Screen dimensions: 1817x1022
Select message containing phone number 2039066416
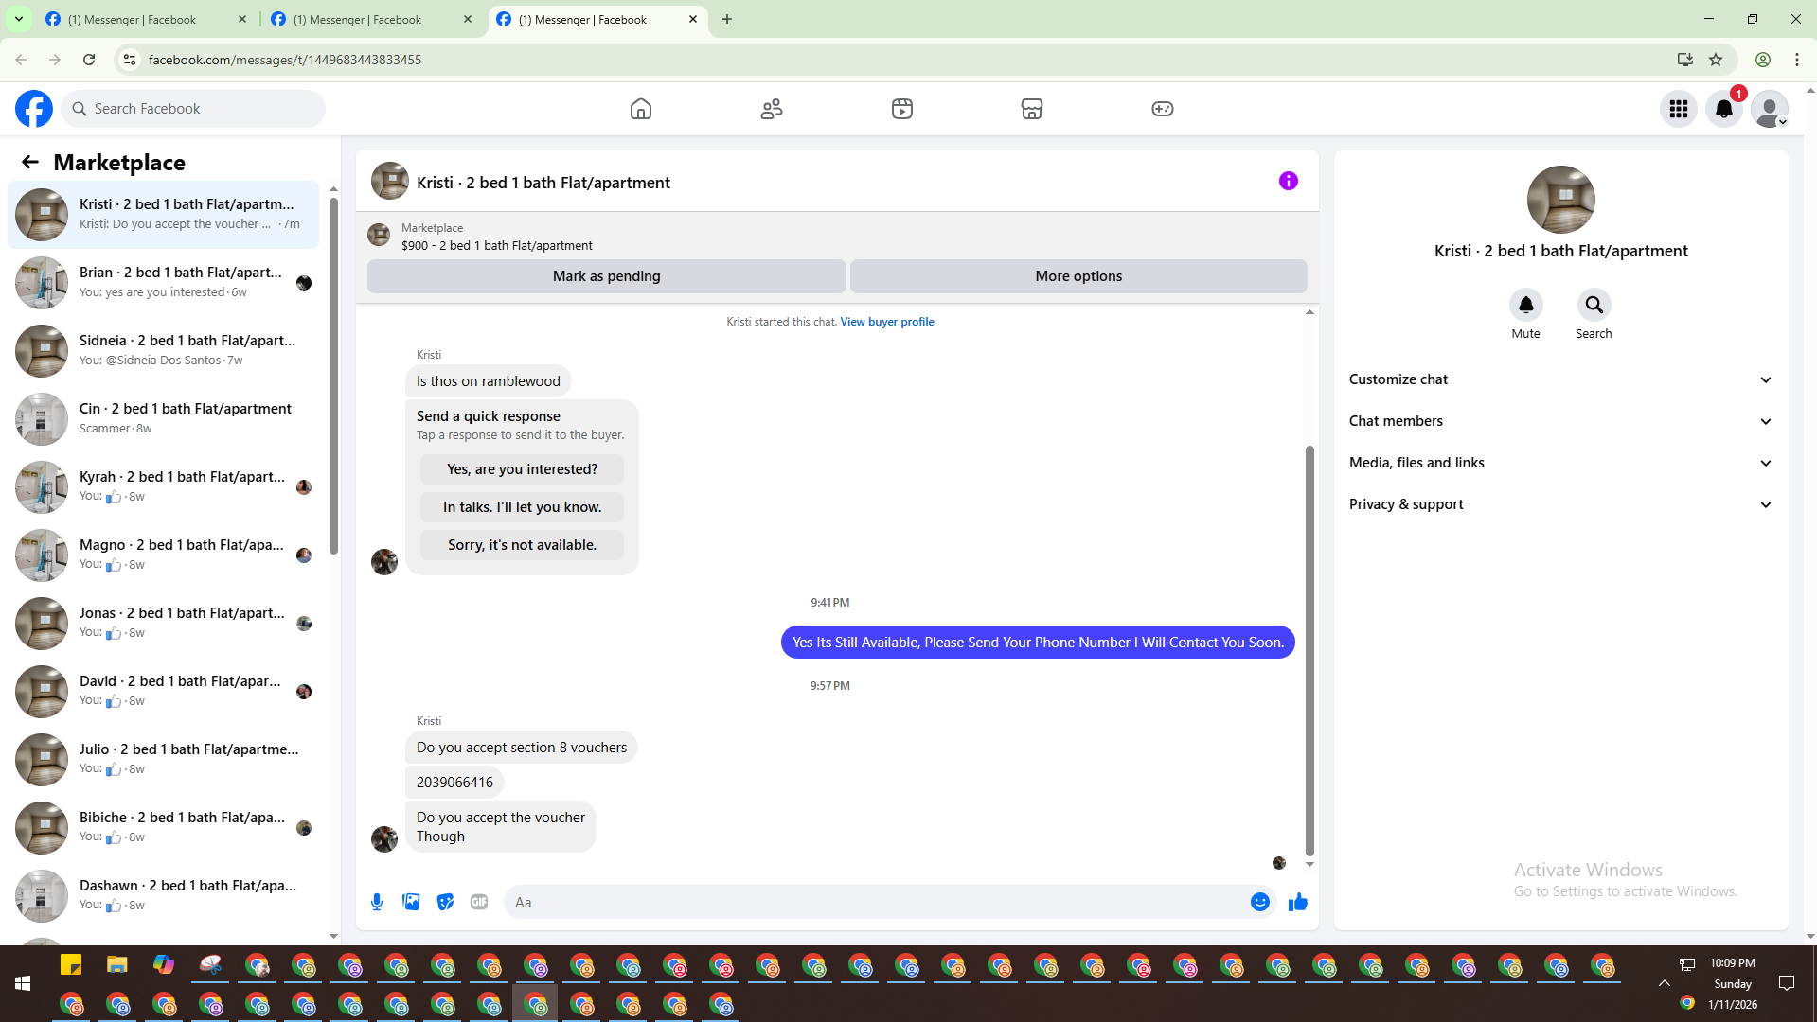(x=454, y=783)
